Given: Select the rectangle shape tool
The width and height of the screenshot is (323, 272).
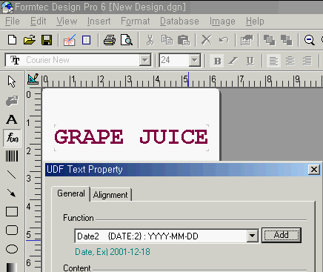Looking at the screenshot, I should tap(12, 212).
